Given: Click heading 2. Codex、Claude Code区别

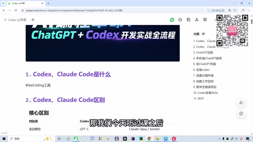Looking at the screenshot, I should point(65,100).
